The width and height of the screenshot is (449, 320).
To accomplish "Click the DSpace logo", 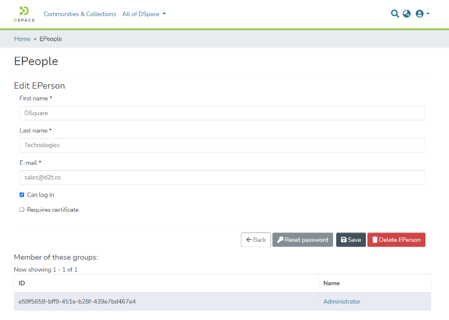I will tap(24, 14).
